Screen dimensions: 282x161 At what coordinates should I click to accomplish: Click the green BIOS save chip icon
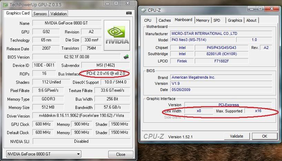coord(126,57)
